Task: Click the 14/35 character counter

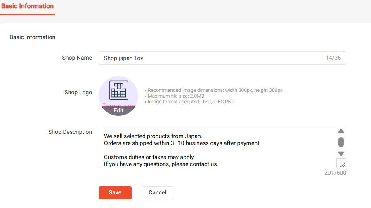Action: 333,58
